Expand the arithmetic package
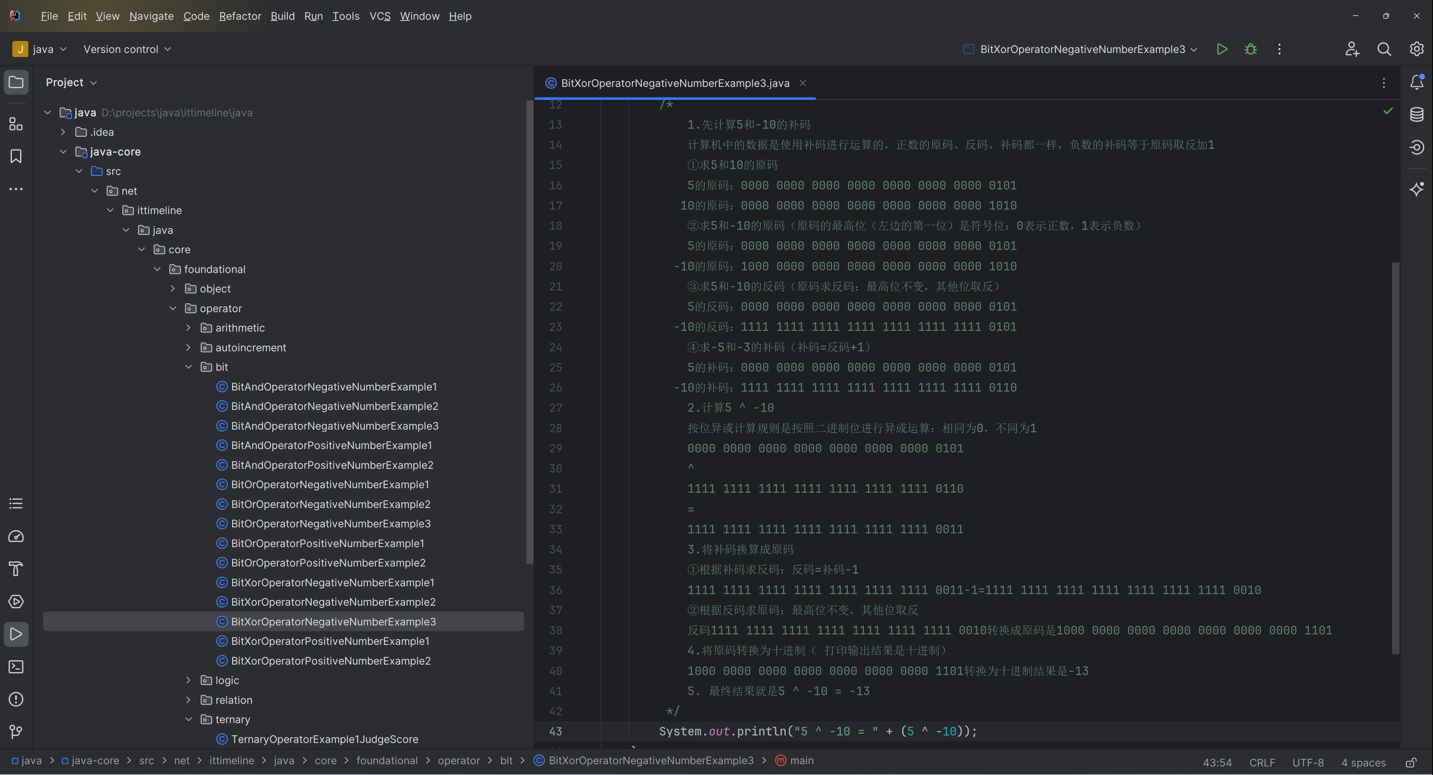This screenshot has width=1433, height=775. [x=188, y=328]
